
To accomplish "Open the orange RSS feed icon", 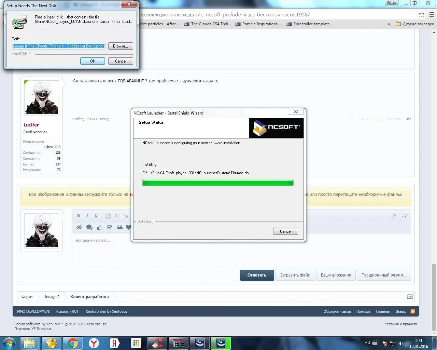I will coord(412,311).
